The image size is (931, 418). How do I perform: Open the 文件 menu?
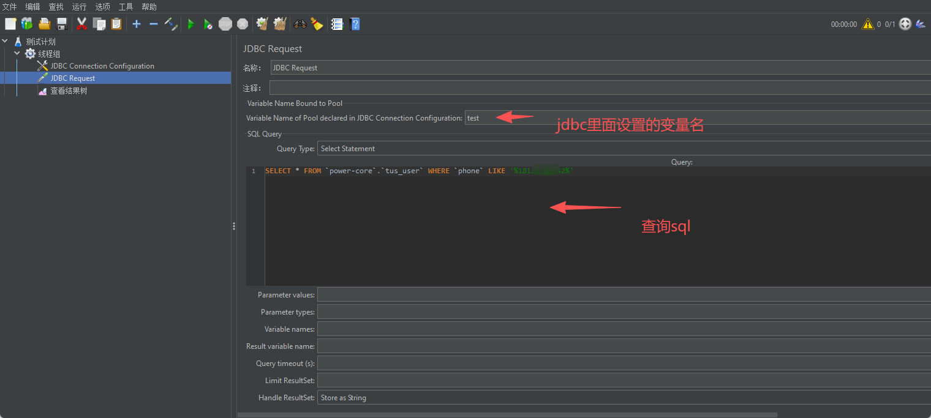point(10,7)
